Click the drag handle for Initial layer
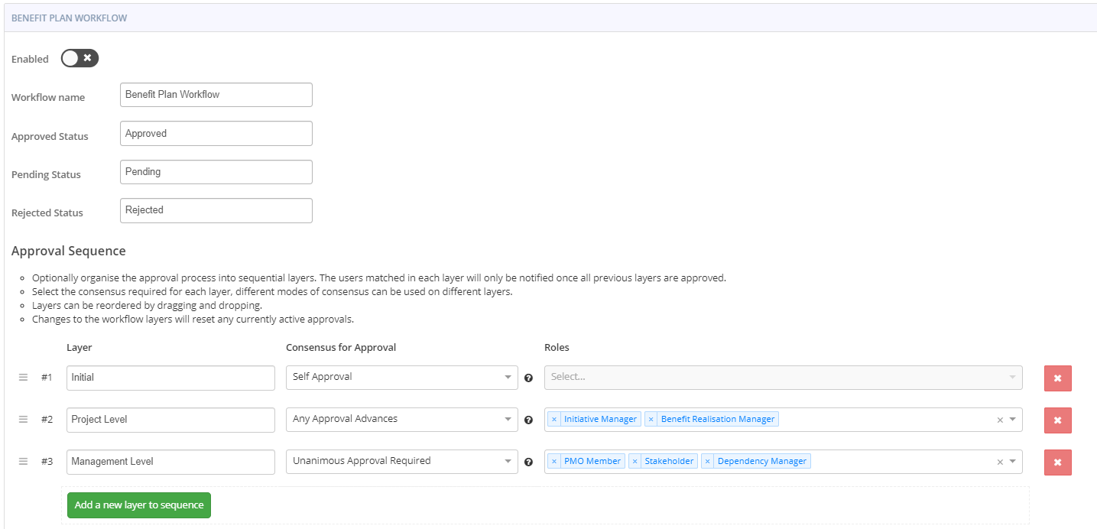 pos(23,377)
